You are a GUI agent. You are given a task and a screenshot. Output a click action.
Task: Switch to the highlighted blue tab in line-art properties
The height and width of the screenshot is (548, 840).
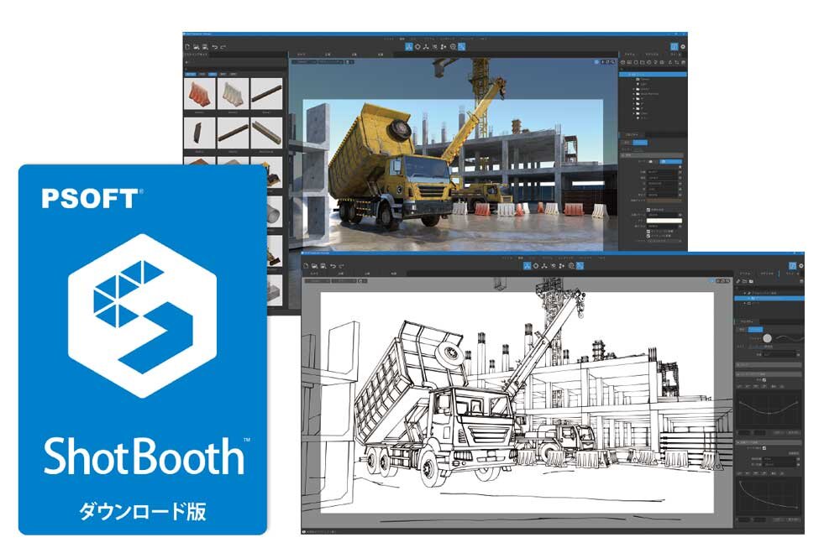[755, 330]
